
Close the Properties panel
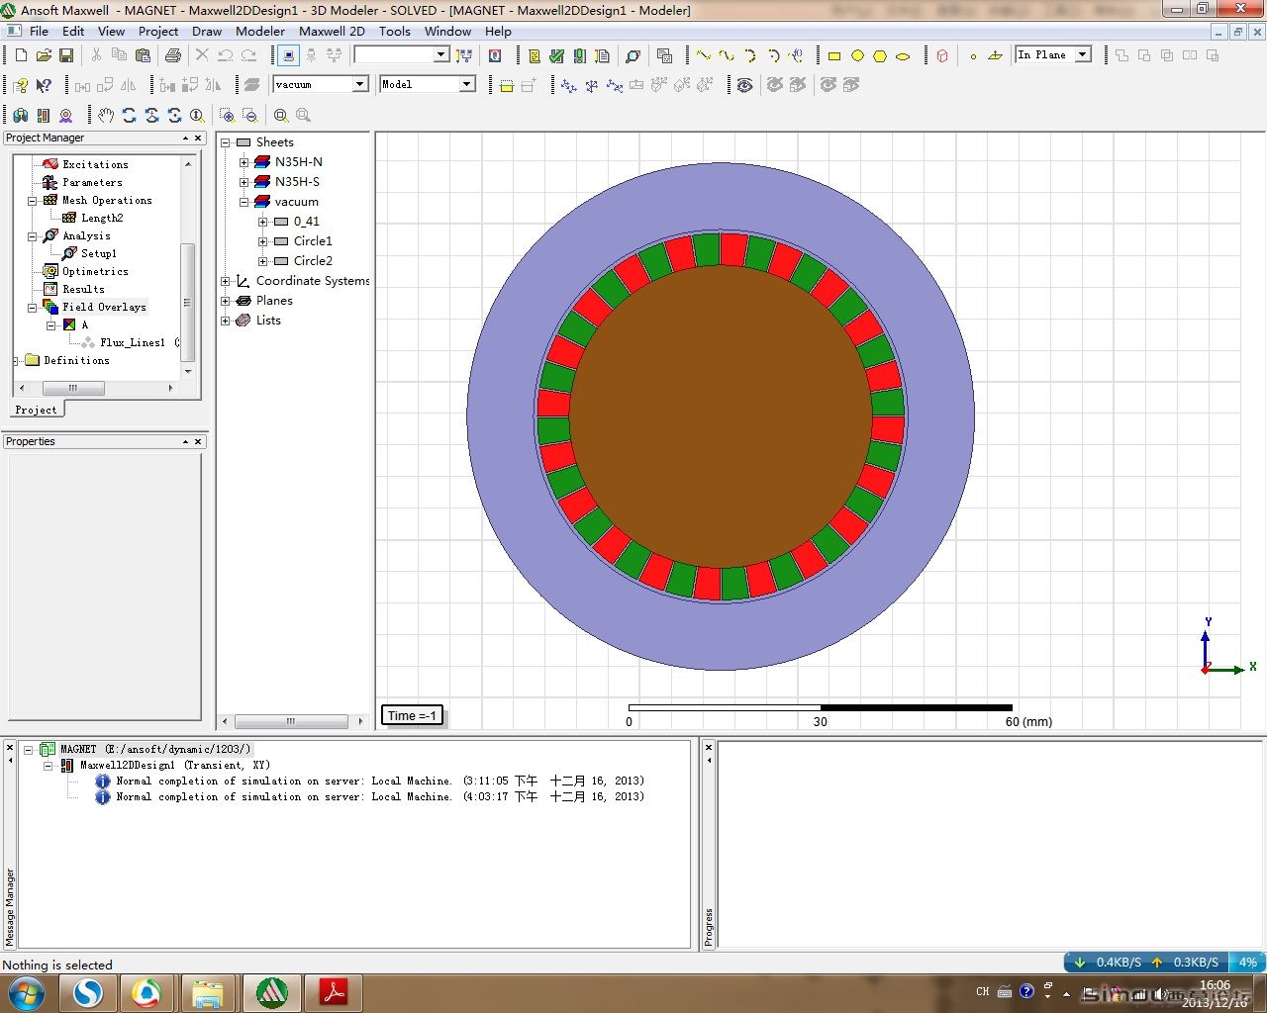point(198,442)
